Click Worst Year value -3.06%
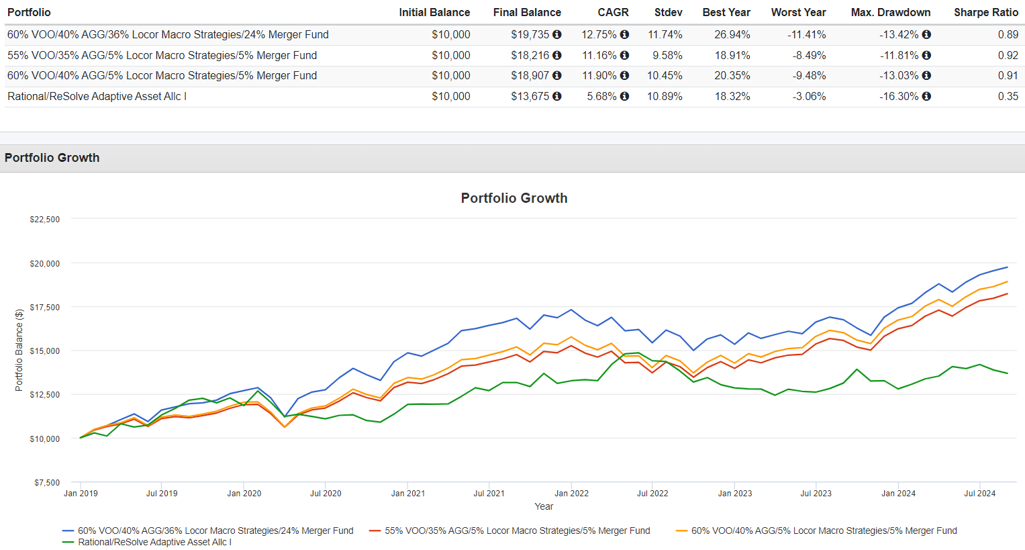The width and height of the screenshot is (1025, 550). 809,96
